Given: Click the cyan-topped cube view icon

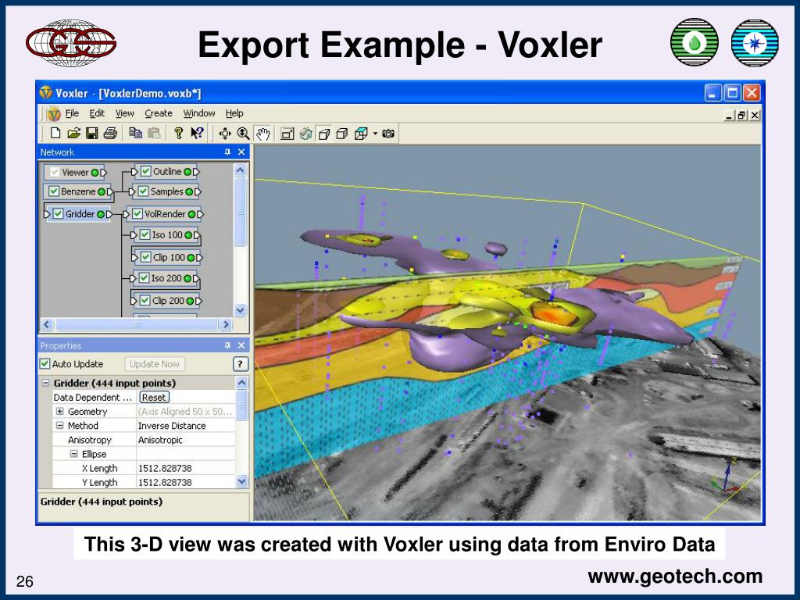Looking at the screenshot, I should [361, 134].
